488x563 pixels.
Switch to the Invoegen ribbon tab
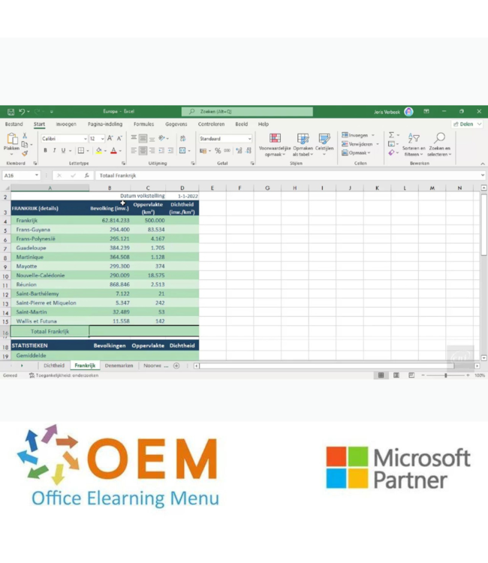pyautogui.click(x=66, y=124)
